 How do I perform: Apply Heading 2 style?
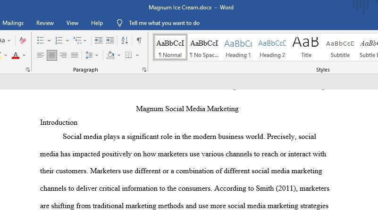point(272,47)
